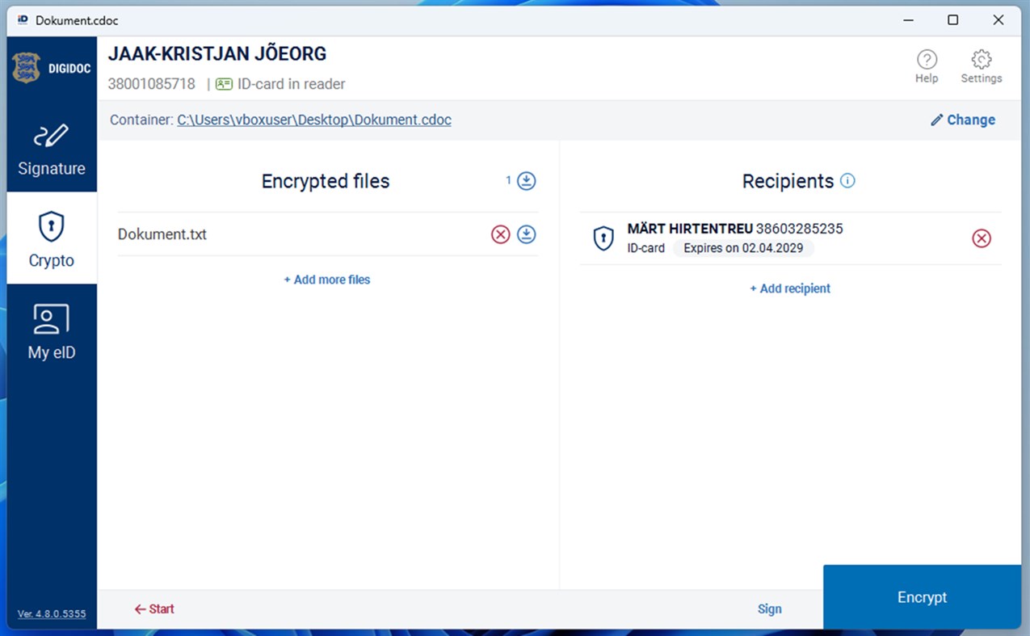Screen dimensions: 1030x636
Task: Click the Encrypted files heading
Action: (x=326, y=181)
